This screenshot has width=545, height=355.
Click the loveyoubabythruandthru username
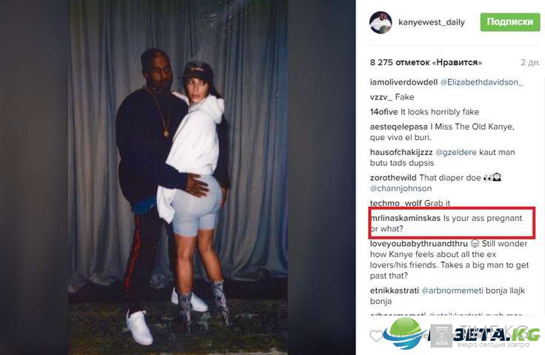click(x=419, y=244)
